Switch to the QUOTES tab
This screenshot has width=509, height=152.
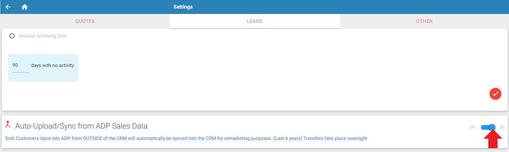[x=85, y=21]
